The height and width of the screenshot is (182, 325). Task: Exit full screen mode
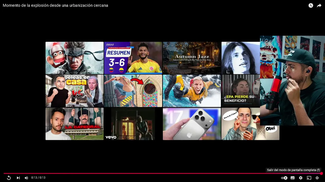tap(317, 178)
